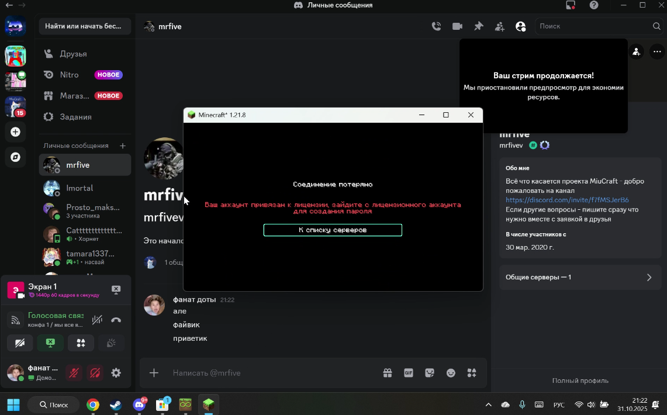Open the sticker picker
667x415 pixels.
click(430, 373)
